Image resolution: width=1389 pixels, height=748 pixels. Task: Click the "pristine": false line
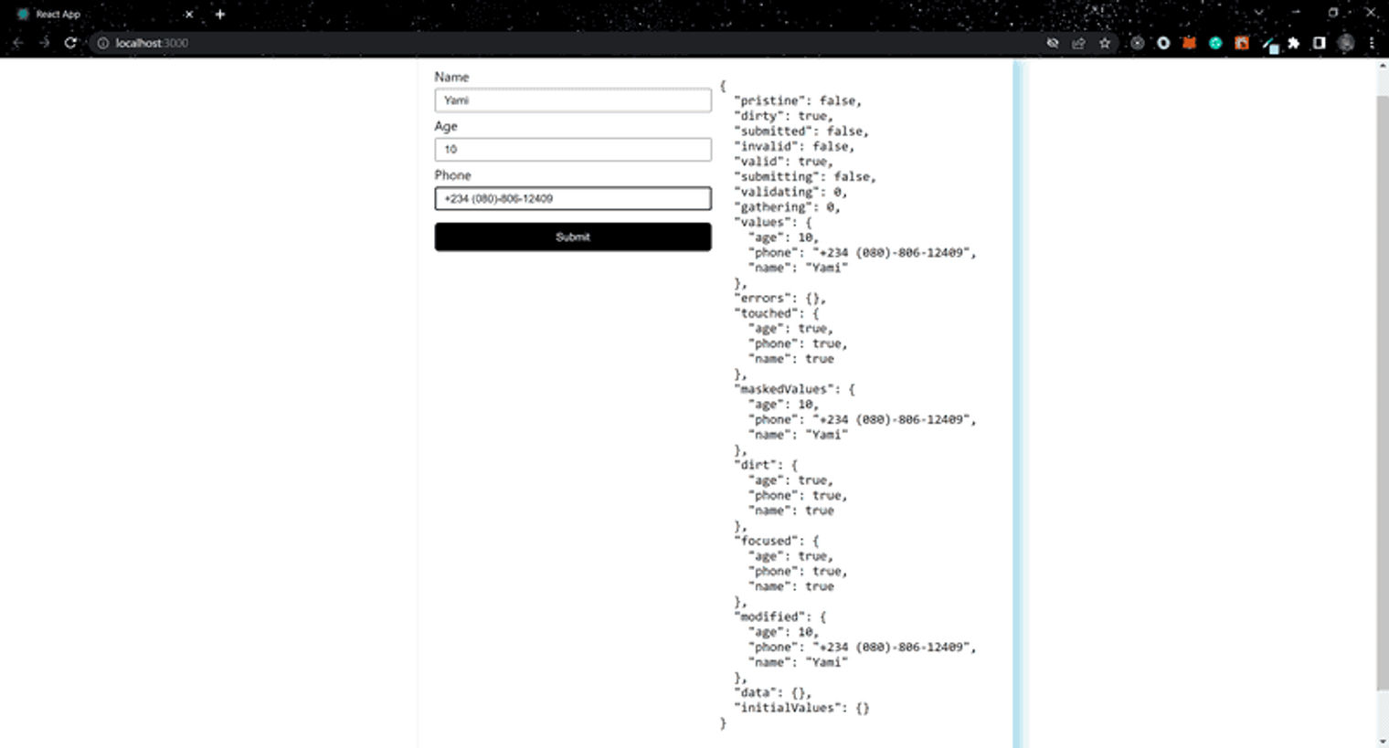pos(798,100)
